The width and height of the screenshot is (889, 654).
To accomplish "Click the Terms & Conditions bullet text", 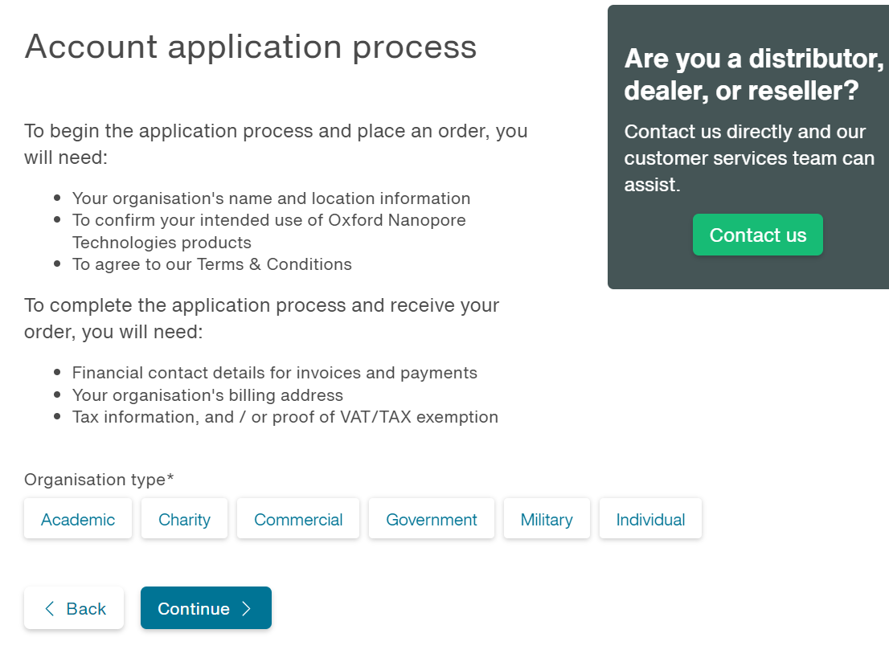I will point(212,264).
